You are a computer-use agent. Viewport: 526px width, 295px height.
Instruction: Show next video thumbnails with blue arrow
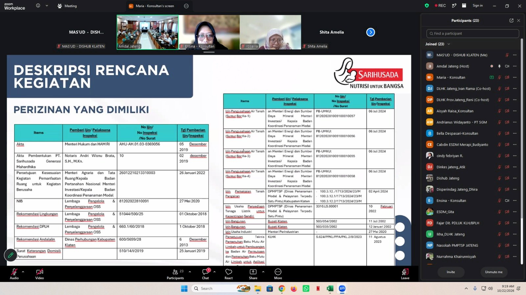click(371, 32)
